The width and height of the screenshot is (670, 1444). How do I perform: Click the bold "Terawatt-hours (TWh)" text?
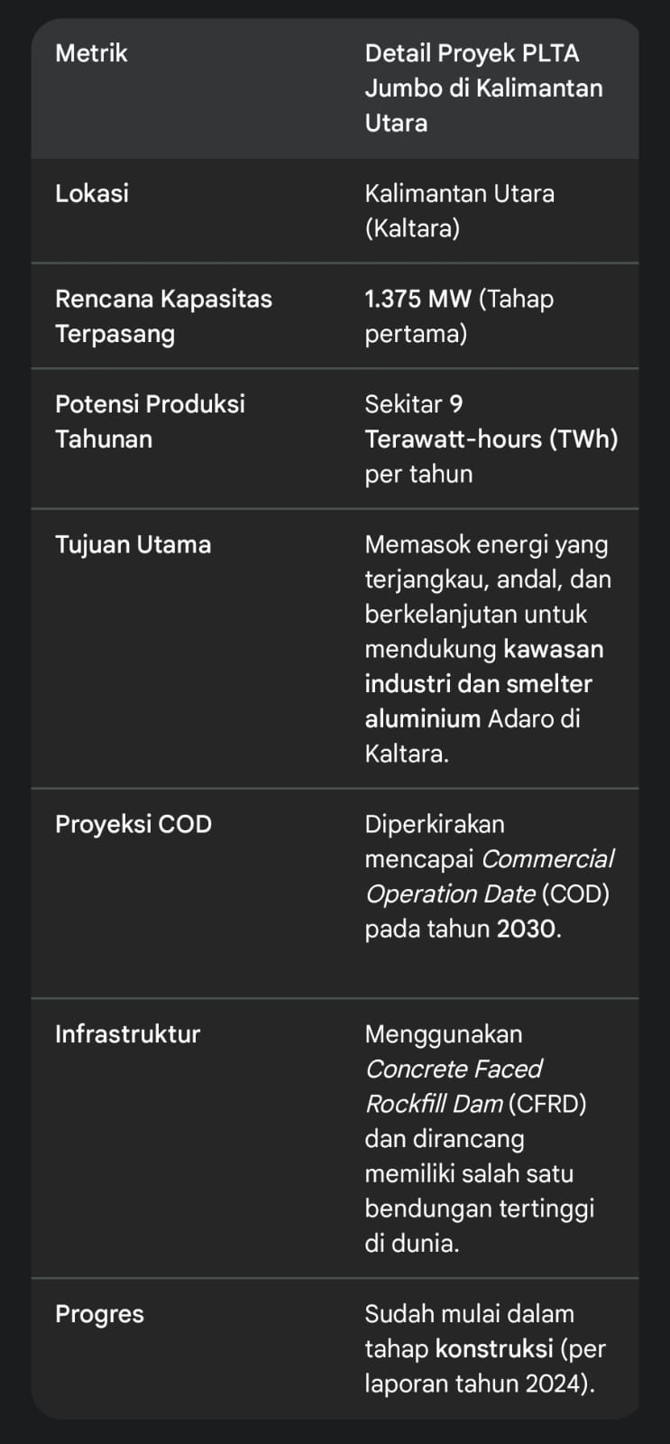pos(491,439)
